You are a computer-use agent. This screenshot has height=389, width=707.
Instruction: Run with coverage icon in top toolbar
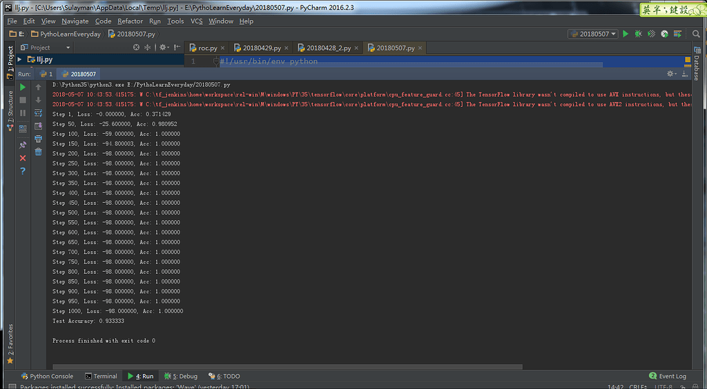pyautogui.click(x=651, y=34)
